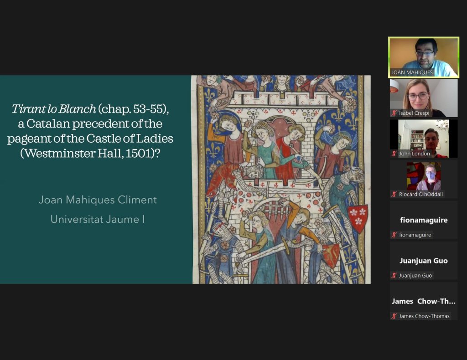Click the presenter name Joan Mahiques Climent
467x360 pixels.
pos(98,200)
